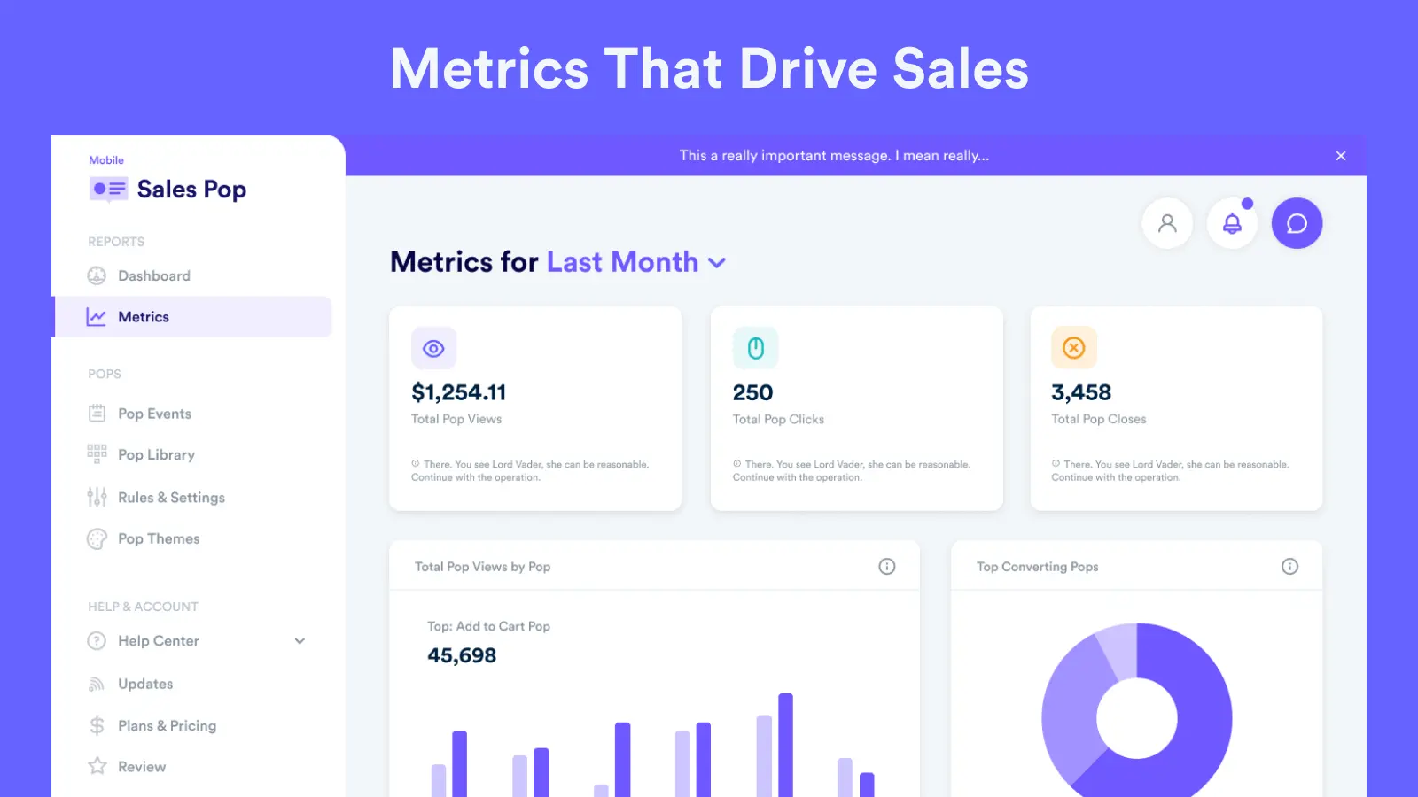1418x797 pixels.
Task: Open Pop Library page
Action: [x=156, y=454]
